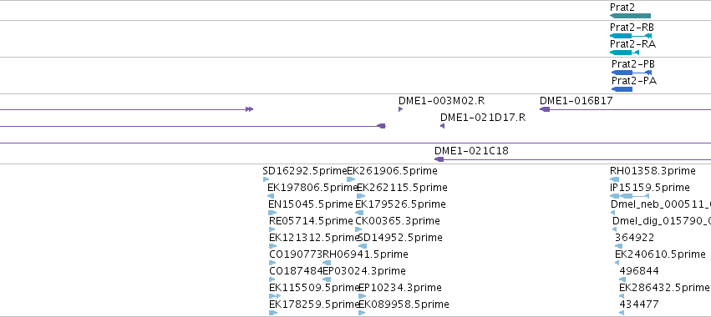Click the CO187484 EST label
The width and height of the screenshot is (711, 317).
click(296, 271)
